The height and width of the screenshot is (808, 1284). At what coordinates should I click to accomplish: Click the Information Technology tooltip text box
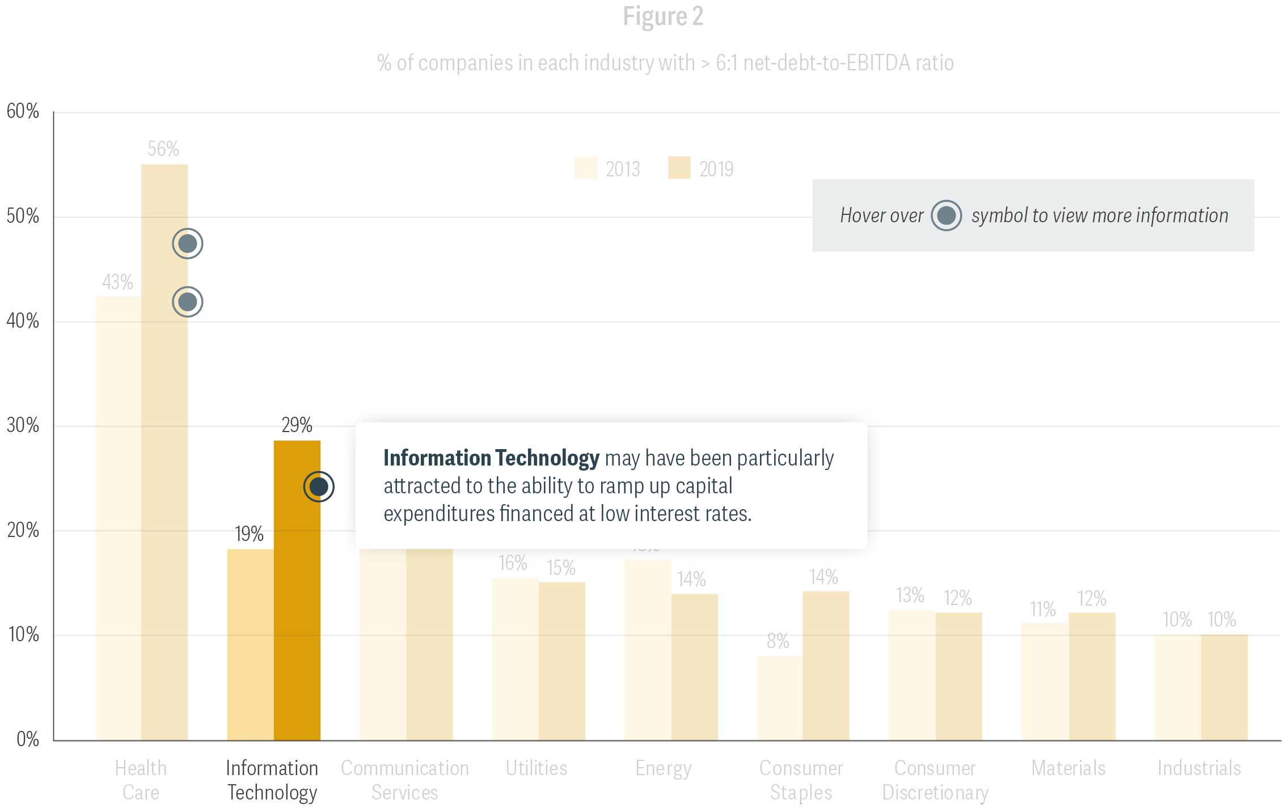coord(611,485)
